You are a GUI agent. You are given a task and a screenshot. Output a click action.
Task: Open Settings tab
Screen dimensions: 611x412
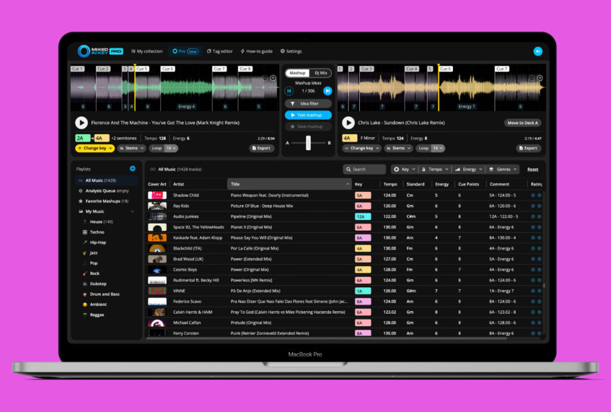point(291,51)
